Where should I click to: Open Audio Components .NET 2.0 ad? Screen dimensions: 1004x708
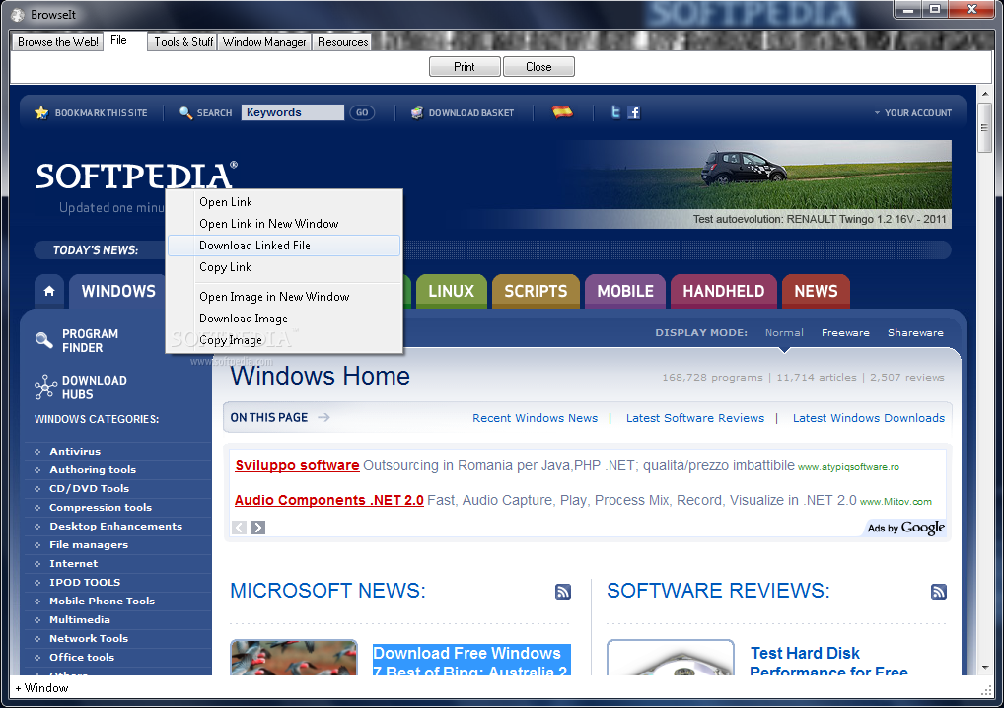click(x=329, y=500)
